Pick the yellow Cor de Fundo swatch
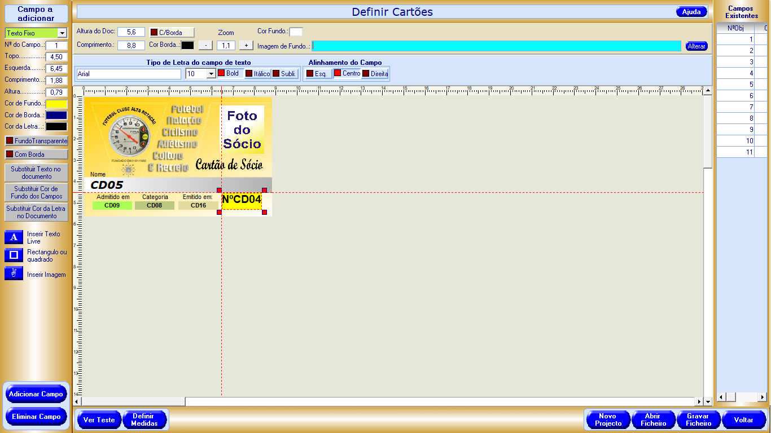The width and height of the screenshot is (771, 433). (56, 104)
